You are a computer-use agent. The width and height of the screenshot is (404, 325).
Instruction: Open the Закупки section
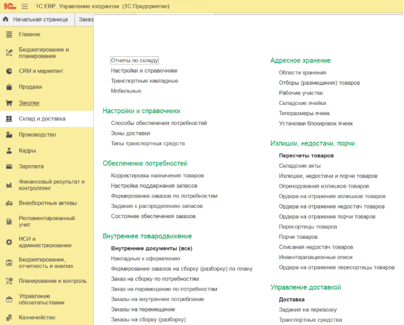tap(29, 103)
